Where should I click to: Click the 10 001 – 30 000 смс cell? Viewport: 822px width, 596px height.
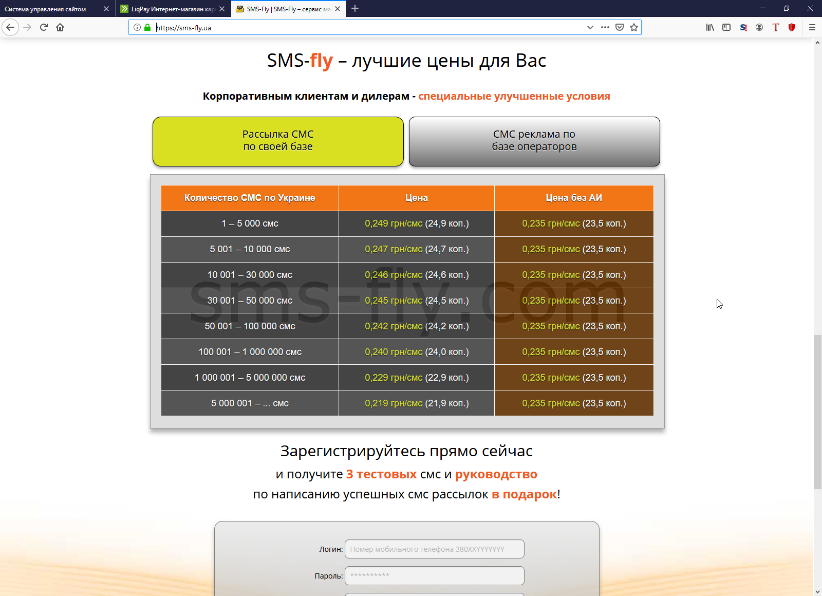coord(250,275)
